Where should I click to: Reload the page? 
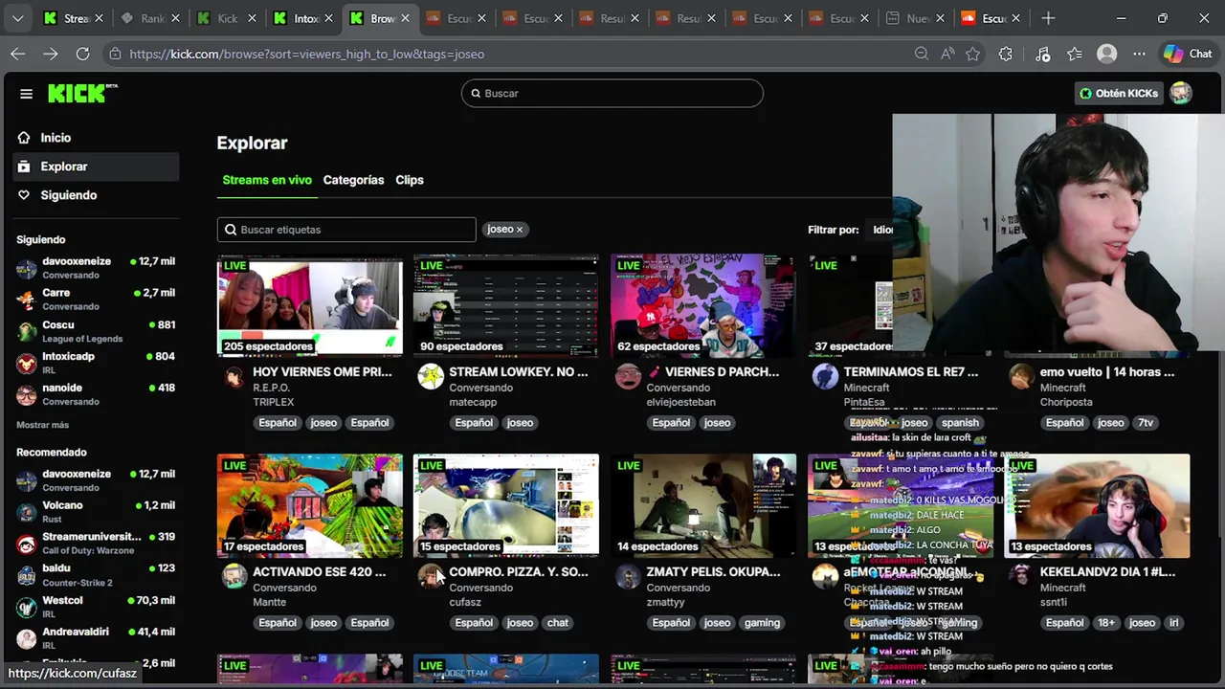(82, 54)
